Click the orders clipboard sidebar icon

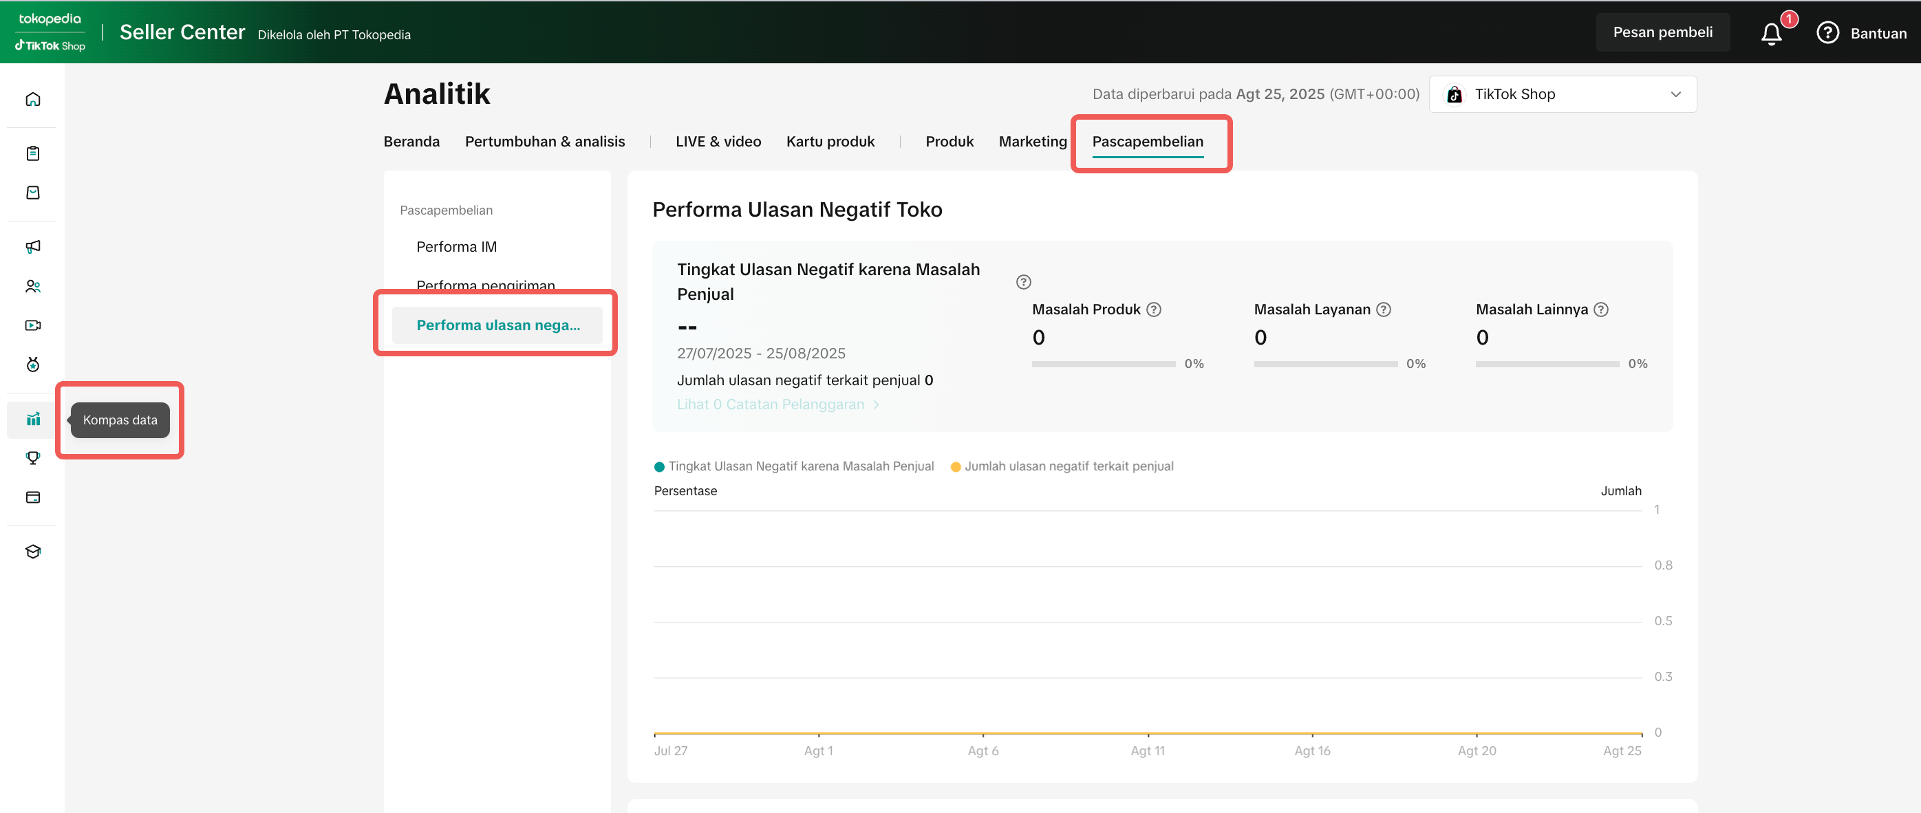[x=33, y=153]
